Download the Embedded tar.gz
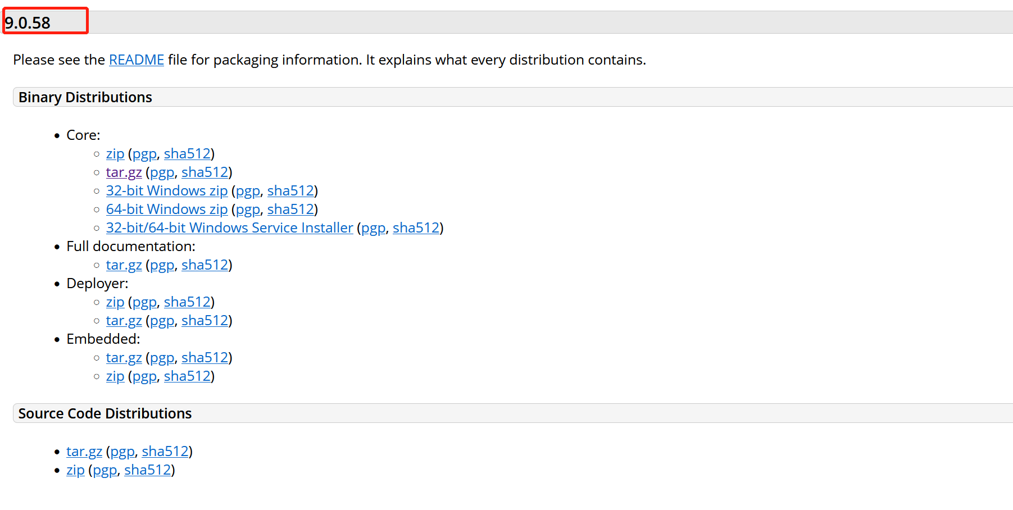The width and height of the screenshot is (1013, 510). (x=124, y=358)
